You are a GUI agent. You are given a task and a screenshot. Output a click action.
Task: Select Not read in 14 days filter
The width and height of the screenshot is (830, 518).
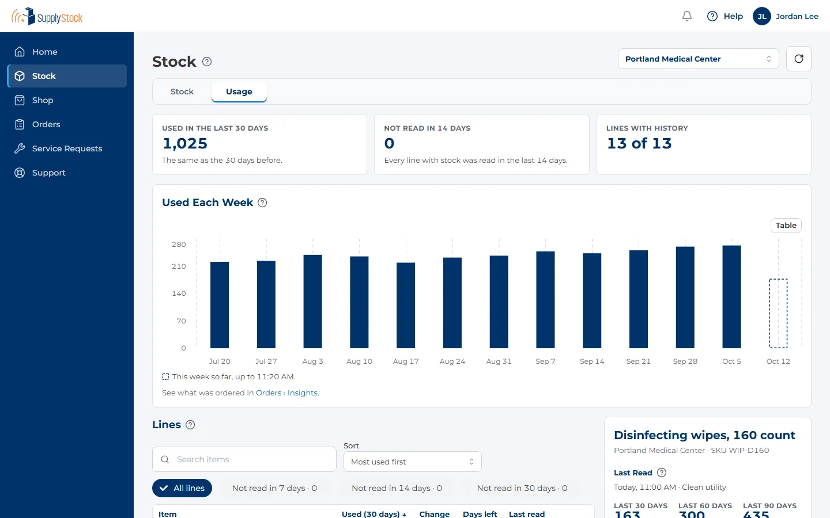click(397, 488)
